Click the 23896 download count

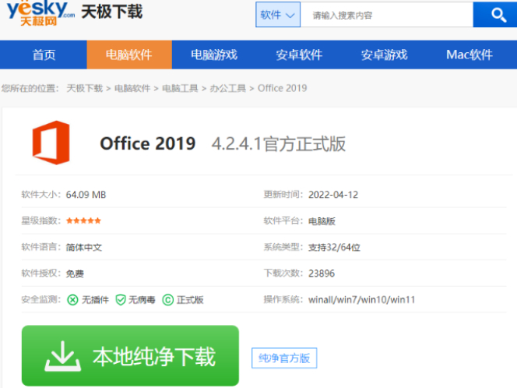point(322,273)
